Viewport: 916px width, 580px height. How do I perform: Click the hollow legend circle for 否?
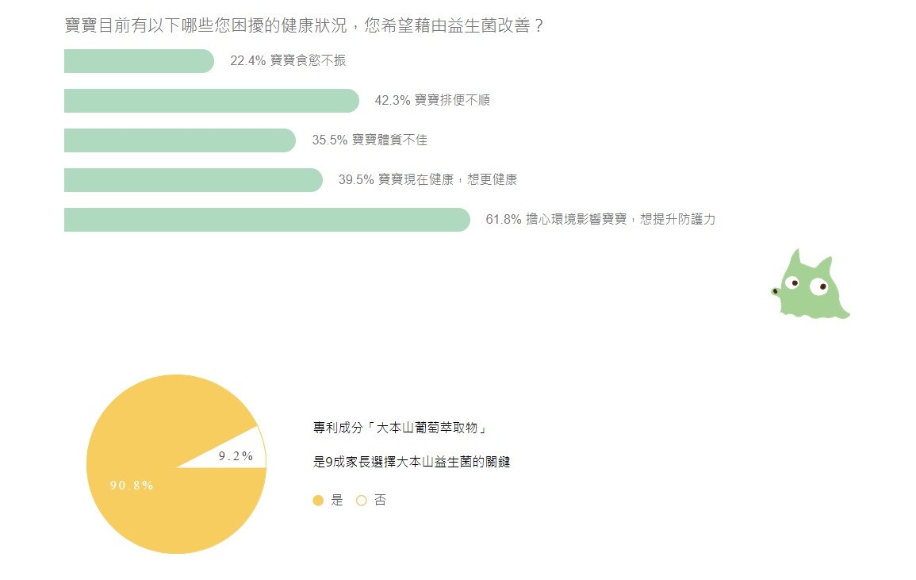362,501
